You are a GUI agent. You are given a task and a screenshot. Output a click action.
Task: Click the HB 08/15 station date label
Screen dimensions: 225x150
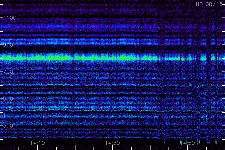209,4
